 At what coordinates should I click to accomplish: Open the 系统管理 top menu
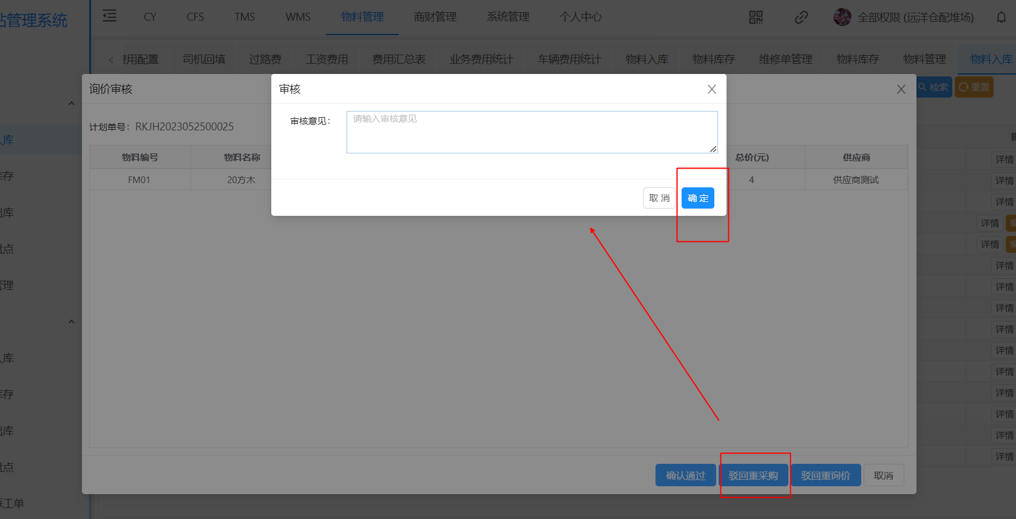tap(507, 17)
